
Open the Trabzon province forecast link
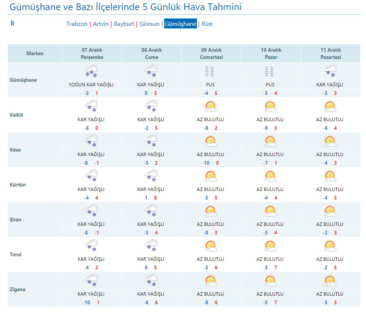(77, 24)
